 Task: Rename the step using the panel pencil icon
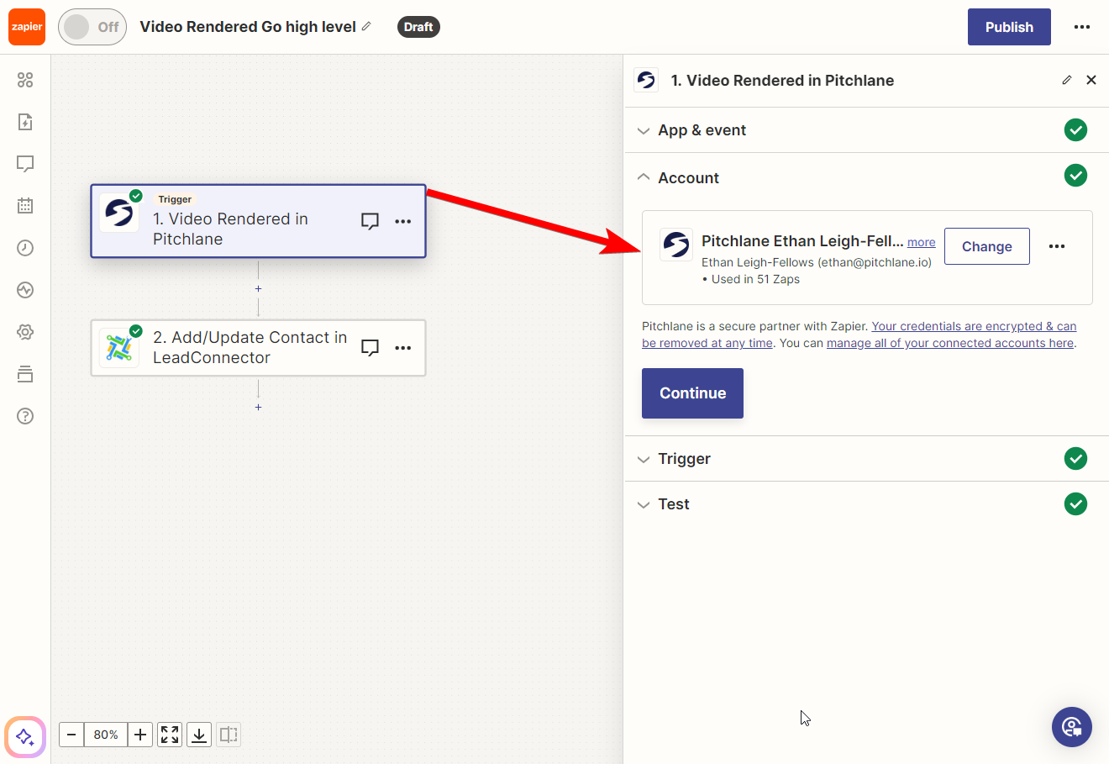(x=1067, y=80)
